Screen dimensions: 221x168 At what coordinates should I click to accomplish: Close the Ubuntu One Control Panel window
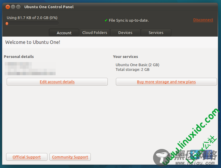point(8,7)
